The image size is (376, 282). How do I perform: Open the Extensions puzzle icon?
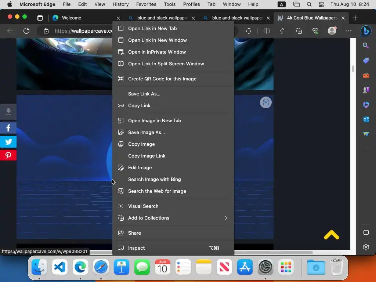(249, 31)
